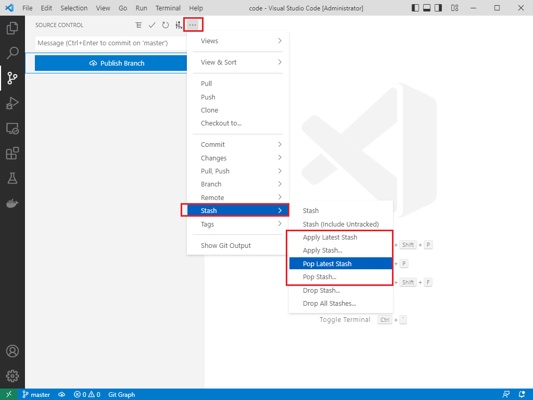Click the Publish Branch button
Image resolution: width=533 pixels, height=400 pixels.
[111, 63]
